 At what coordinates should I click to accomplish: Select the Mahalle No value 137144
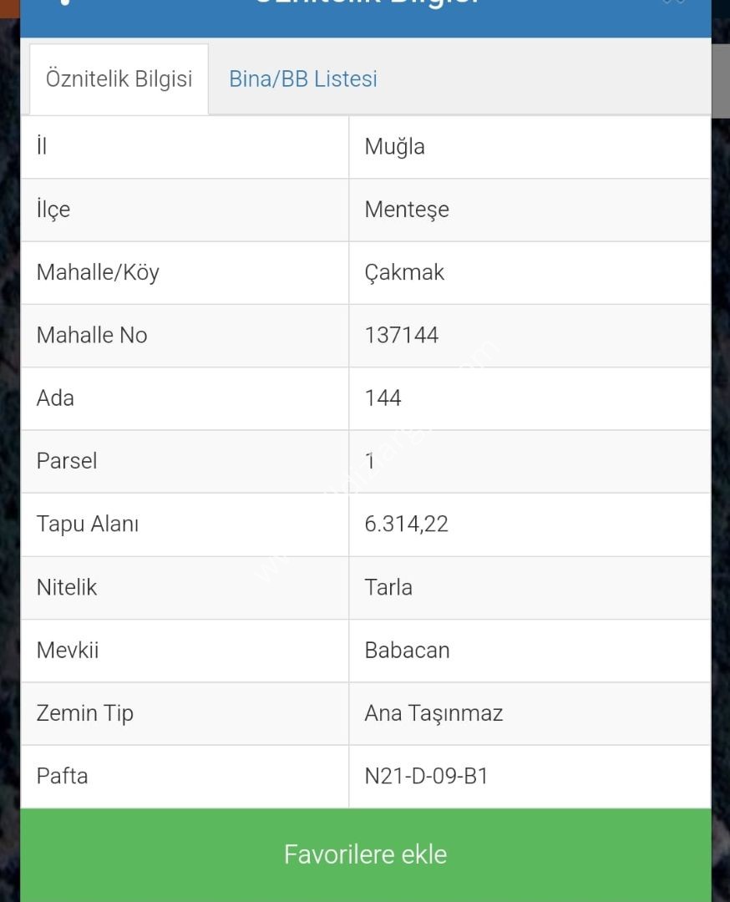coord(402,335)
